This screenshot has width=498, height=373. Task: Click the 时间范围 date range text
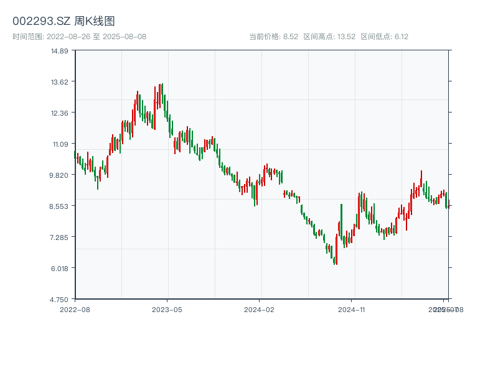(x=79, y=37)
